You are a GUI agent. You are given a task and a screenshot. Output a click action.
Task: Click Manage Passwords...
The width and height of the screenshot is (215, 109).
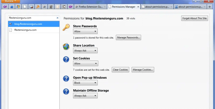pyautogui.click(x=128, y=37)
